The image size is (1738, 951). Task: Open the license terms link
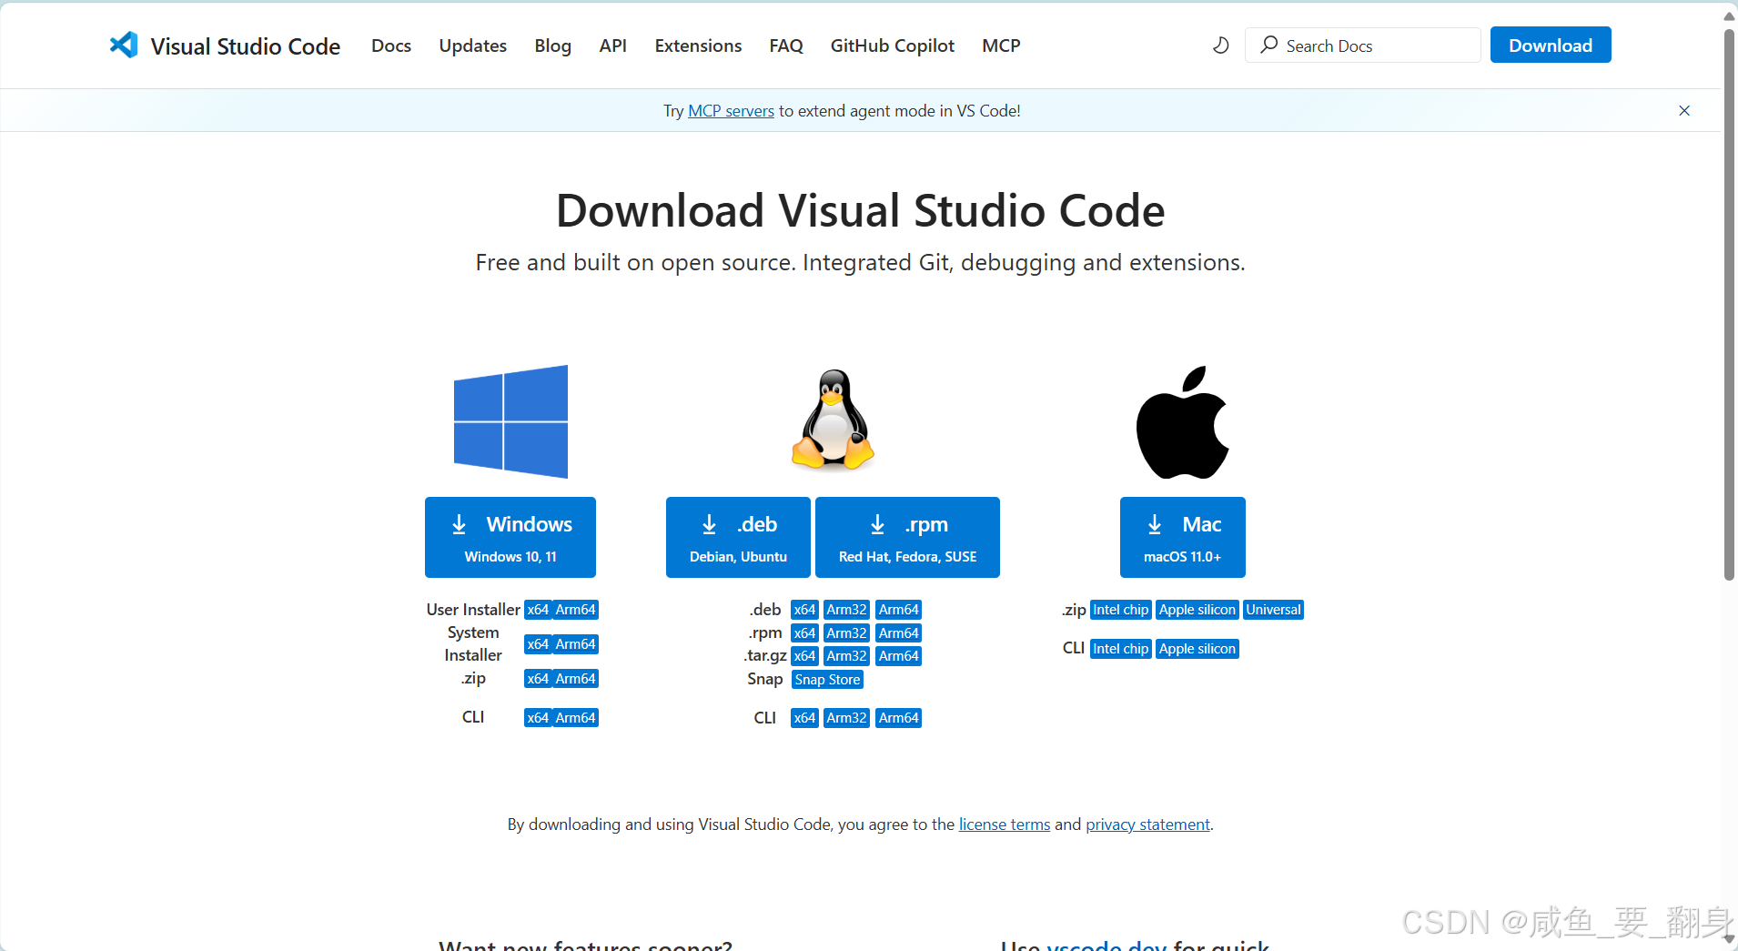click(1005, 825)
